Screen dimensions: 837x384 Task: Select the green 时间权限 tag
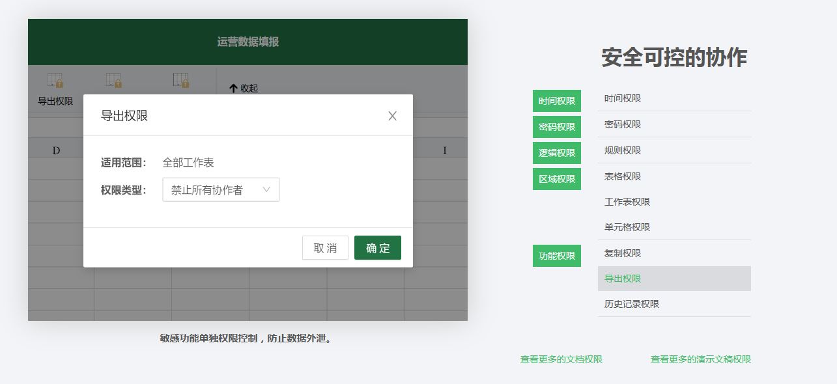[x=557, y=101]
